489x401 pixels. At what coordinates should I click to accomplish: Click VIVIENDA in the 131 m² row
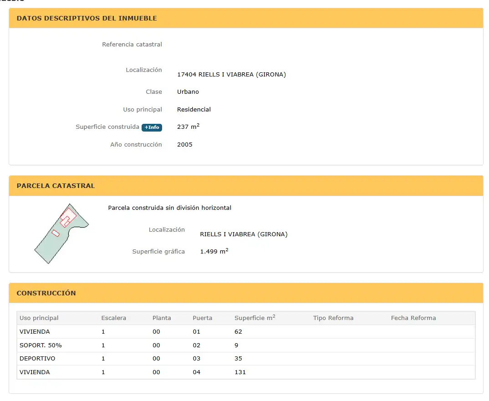click(x=35, y=372)
